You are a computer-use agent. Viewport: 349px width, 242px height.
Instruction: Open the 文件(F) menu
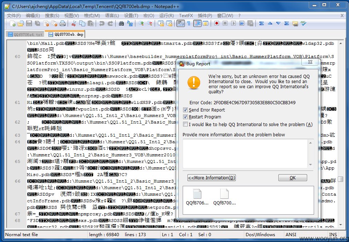(x=13, y=16)
